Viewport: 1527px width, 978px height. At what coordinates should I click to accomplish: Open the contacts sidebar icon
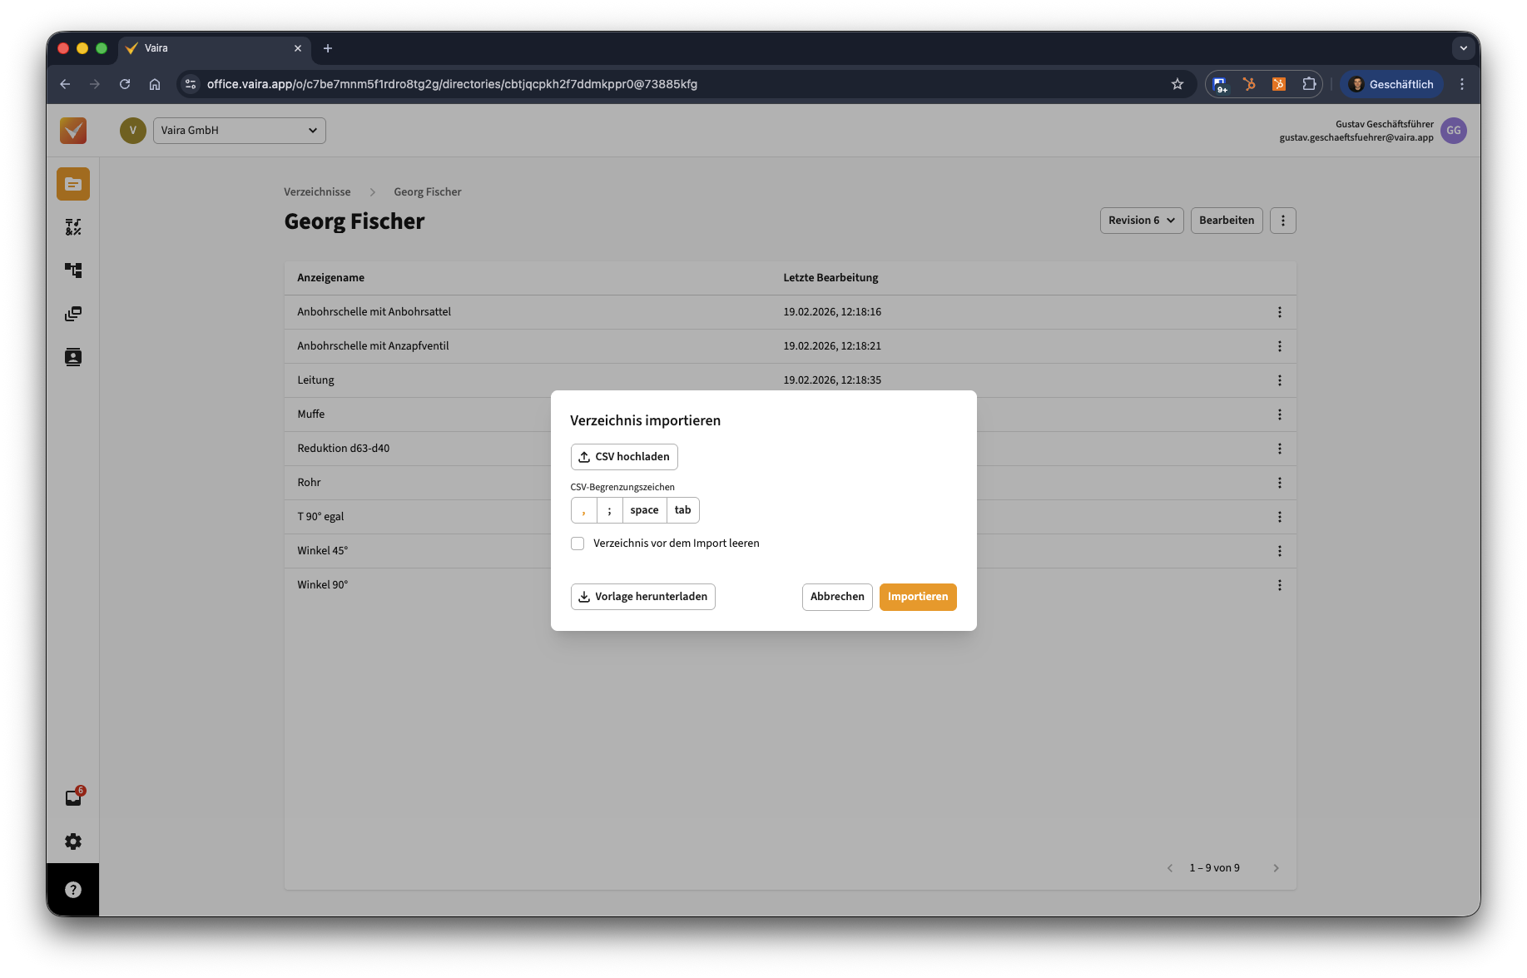click(73, 357)
